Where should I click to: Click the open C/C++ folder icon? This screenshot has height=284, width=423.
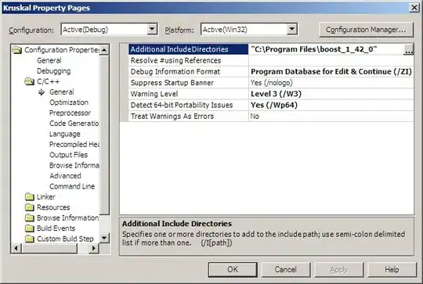click(30, 81)
